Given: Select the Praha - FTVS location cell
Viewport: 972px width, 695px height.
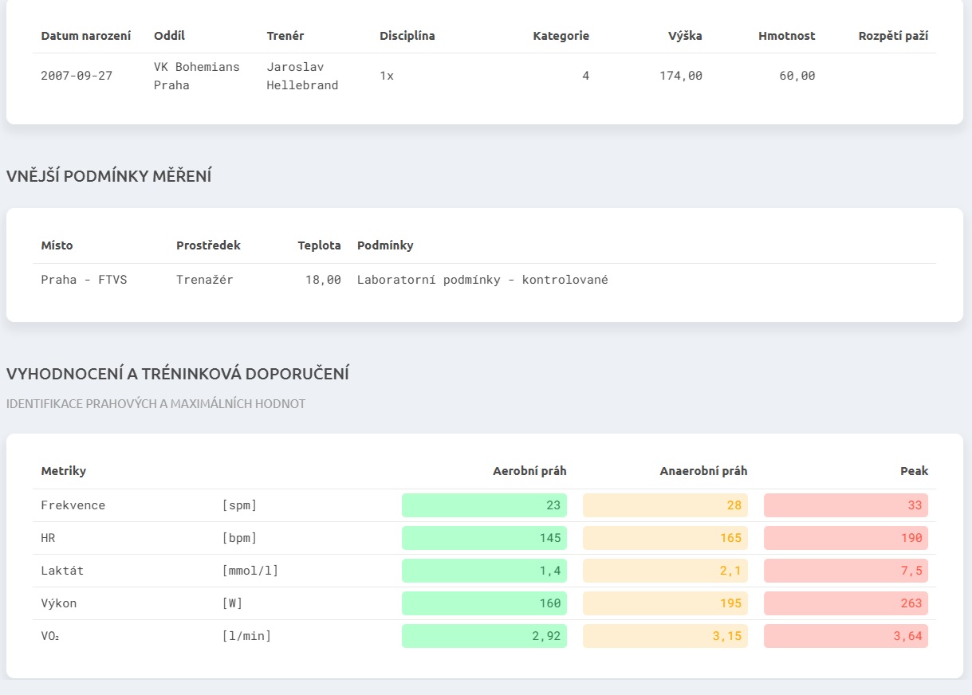Looking at the screenshot, I should pyautogui.click(x=84, y=280).
